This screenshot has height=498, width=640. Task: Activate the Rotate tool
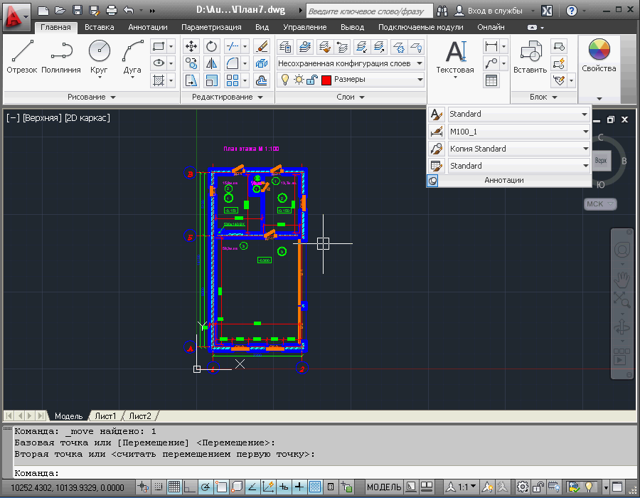tap(211, 46)
